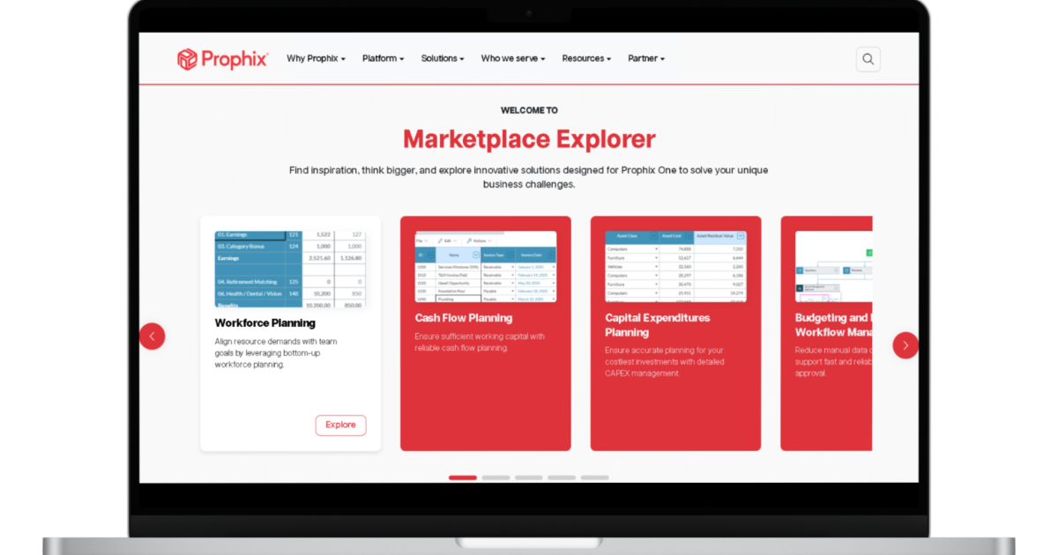This screenshot has width=1058, height=555.
Task: Click the left carousel arrow
Action: 153,336
